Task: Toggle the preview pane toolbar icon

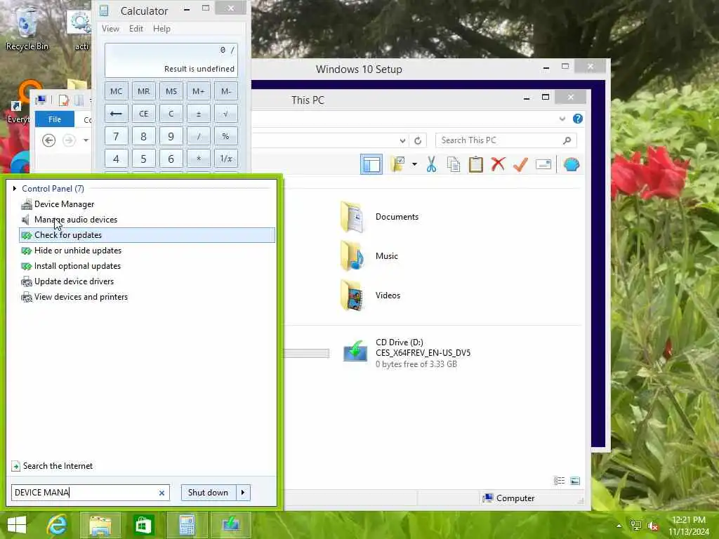Action: pos(371,164)
